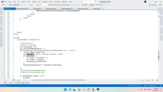Viewport: 163px width, 92px height.
Task: Click Select Repository in status bar
Action: click(x=151, y=86)
